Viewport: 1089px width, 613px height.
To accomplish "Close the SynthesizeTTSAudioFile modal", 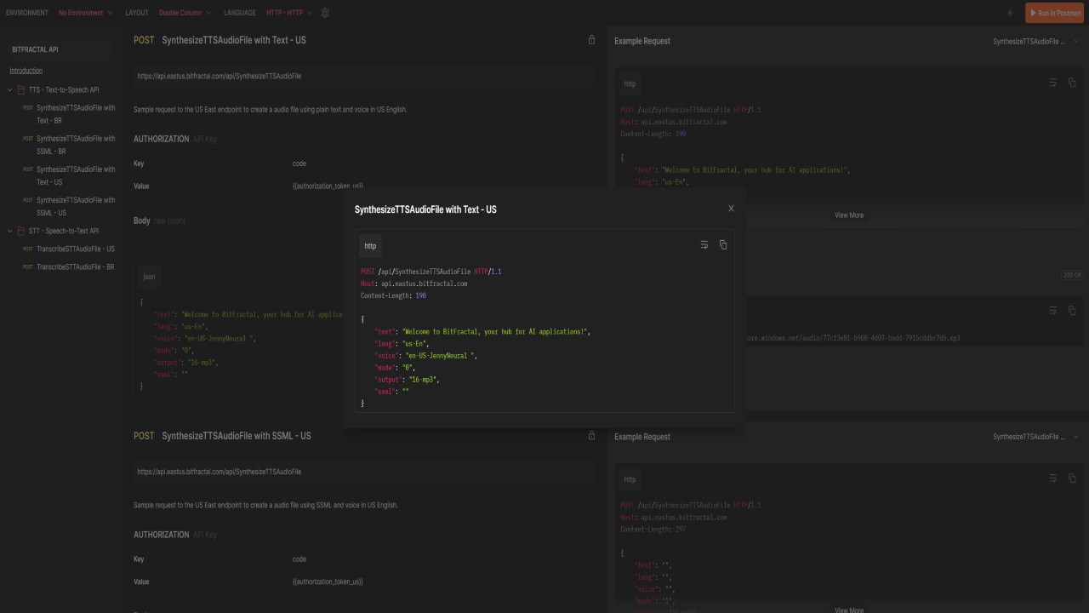I will click(x=731, y=209).
